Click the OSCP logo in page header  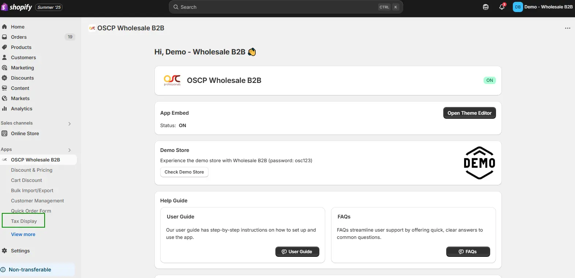point(92,28)
